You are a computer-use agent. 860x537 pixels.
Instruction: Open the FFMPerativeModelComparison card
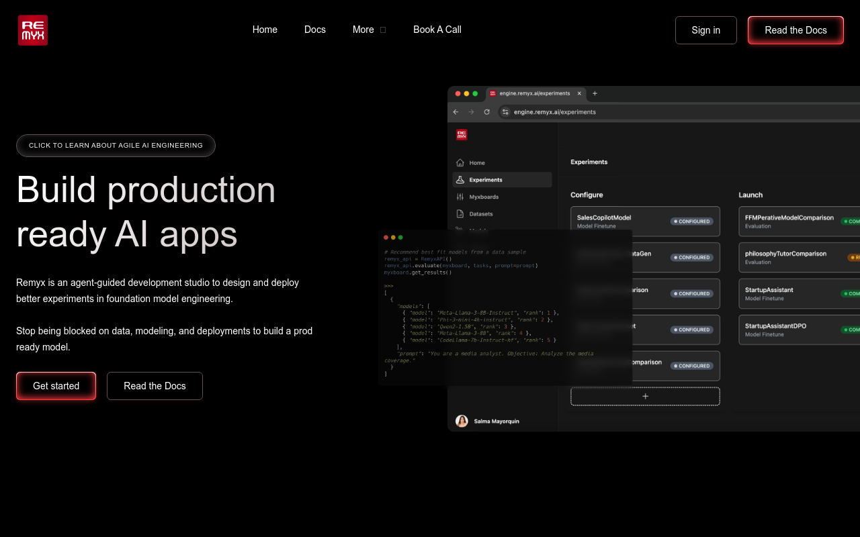799,222
